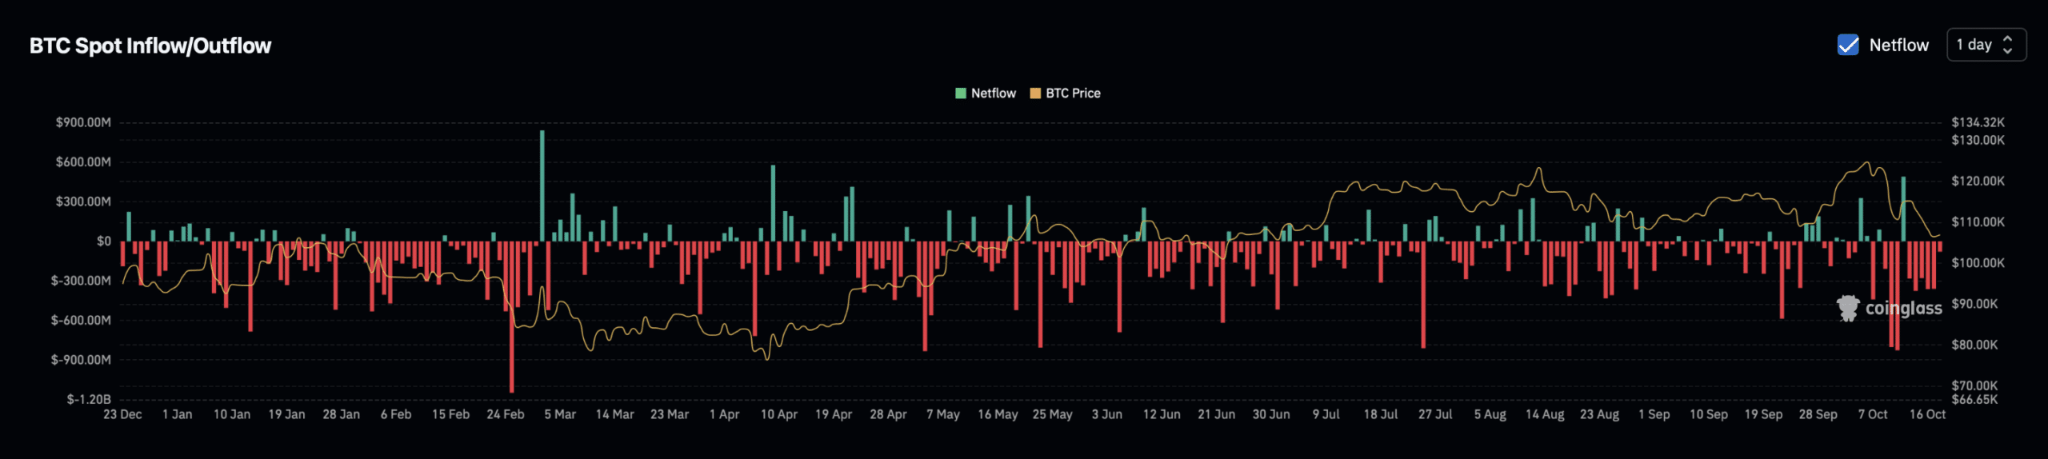
Task: Hide the Netflow series via legend label
Action: tap(993, 94)
